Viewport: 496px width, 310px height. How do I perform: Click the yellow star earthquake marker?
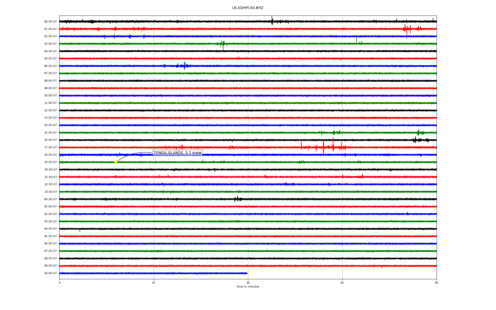[x=116, y=162]
